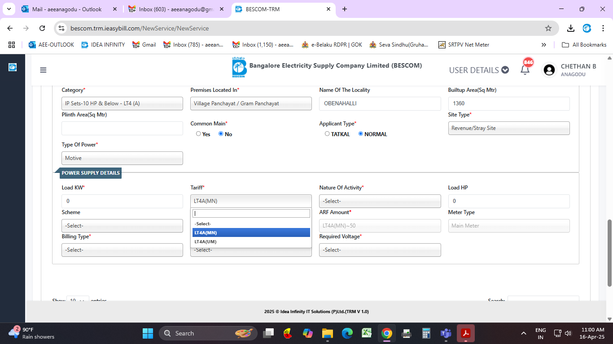
Task: Choose -Select- option in Tariff list
Action: tap(251, 224)
